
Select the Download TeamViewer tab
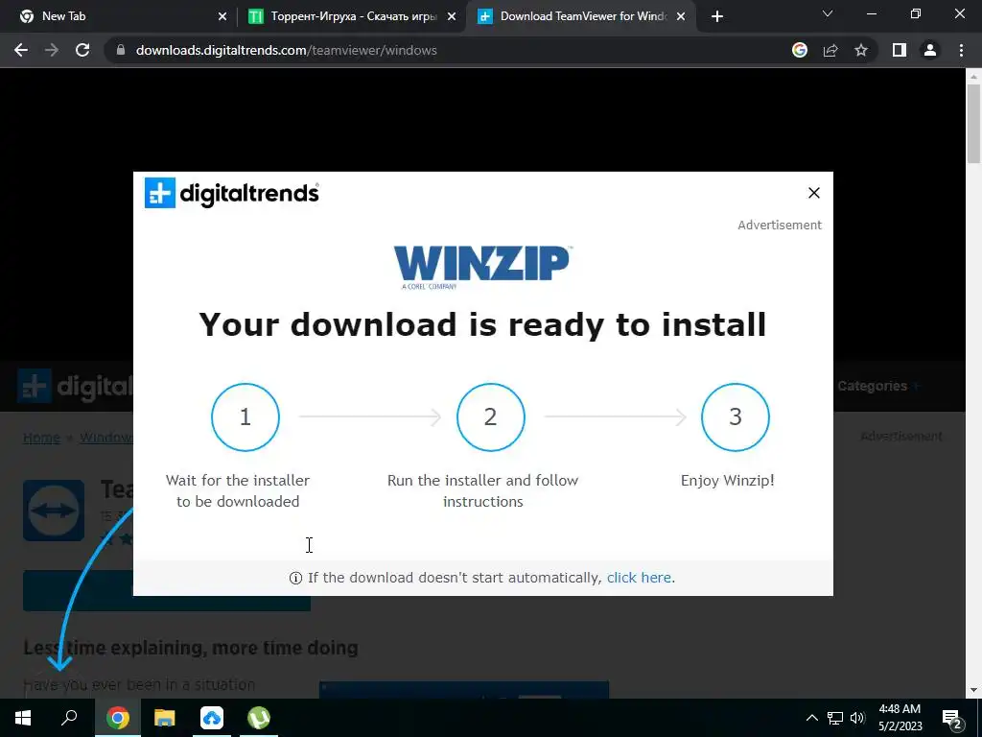(x=580, y=16)
